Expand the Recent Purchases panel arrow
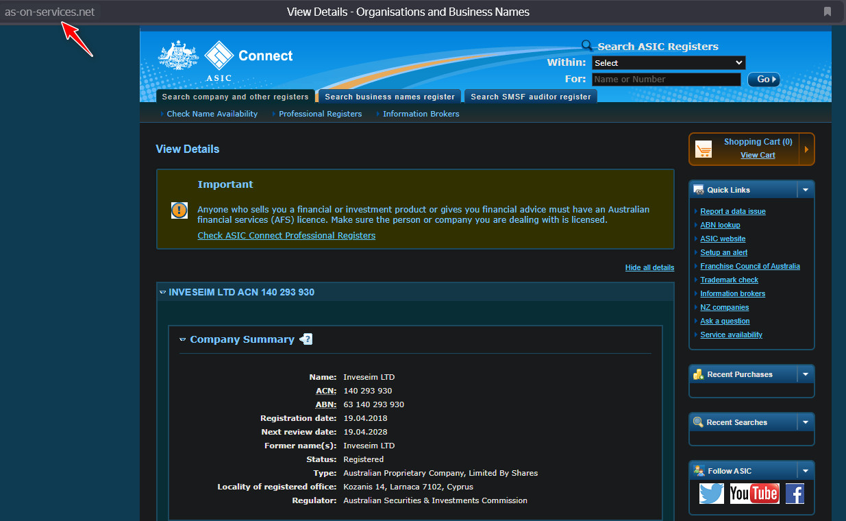 point(806,374)
